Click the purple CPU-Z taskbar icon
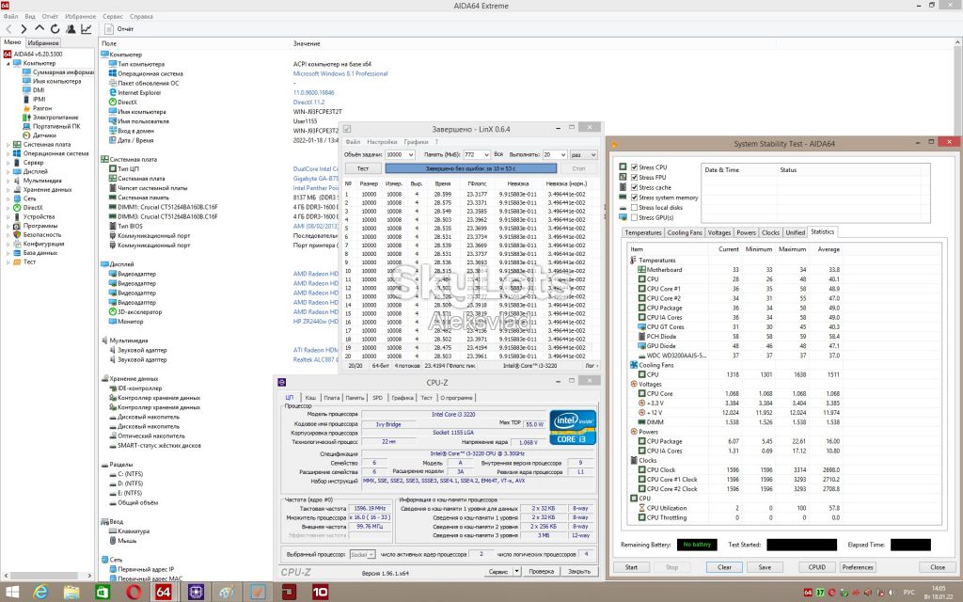Screen dimensions: 963x602 [x=196, y=593]
